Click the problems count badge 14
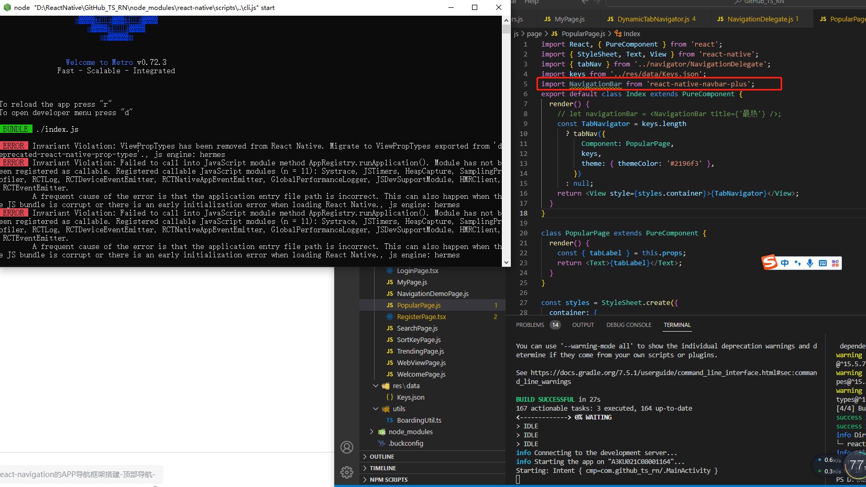The image size is (866, 487). tap(555, 325)
